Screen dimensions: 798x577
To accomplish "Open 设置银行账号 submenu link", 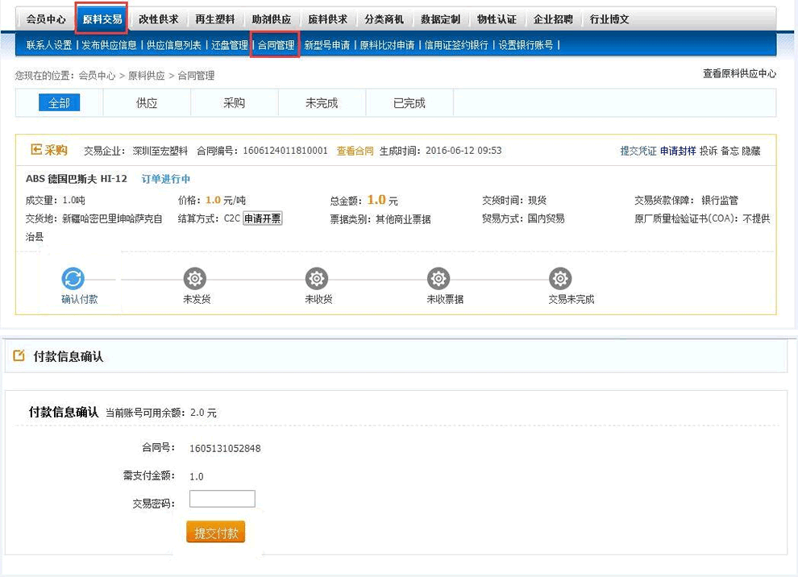I will [526, 45].
